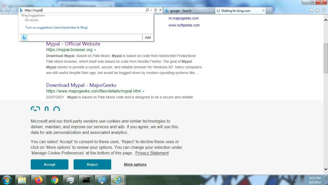Click the vertical scrollbar thumb
This screenshot has width=328, height=185.
click(326, 58)
